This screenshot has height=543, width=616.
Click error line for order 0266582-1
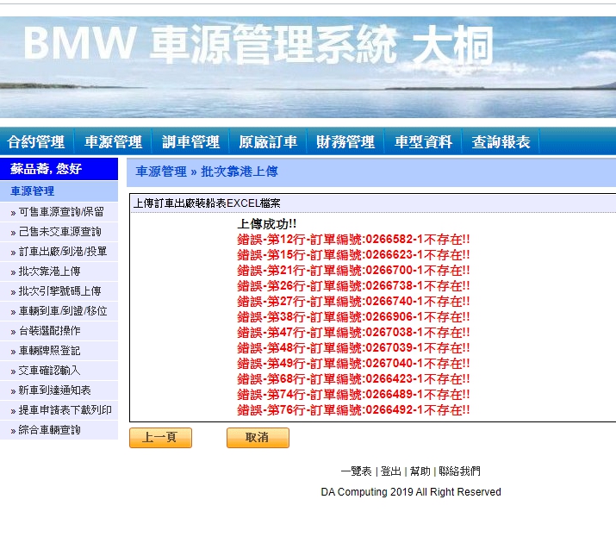tap(353, 240)
